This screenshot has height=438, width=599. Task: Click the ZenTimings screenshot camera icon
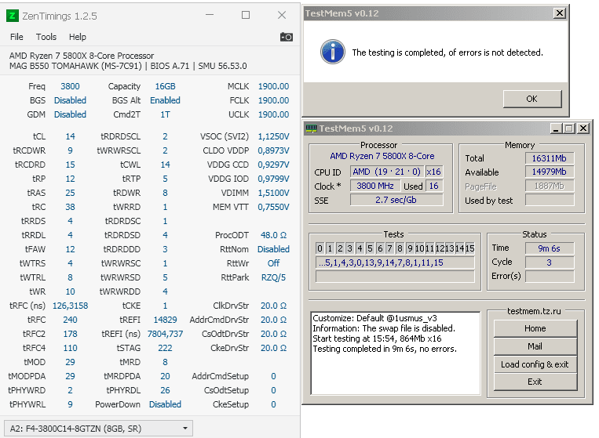click(x=287, y=37)
